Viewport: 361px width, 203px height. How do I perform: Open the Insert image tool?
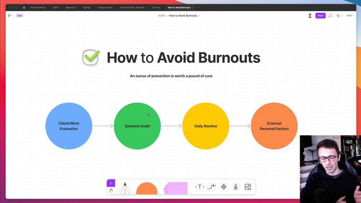[x=248, y=187]
